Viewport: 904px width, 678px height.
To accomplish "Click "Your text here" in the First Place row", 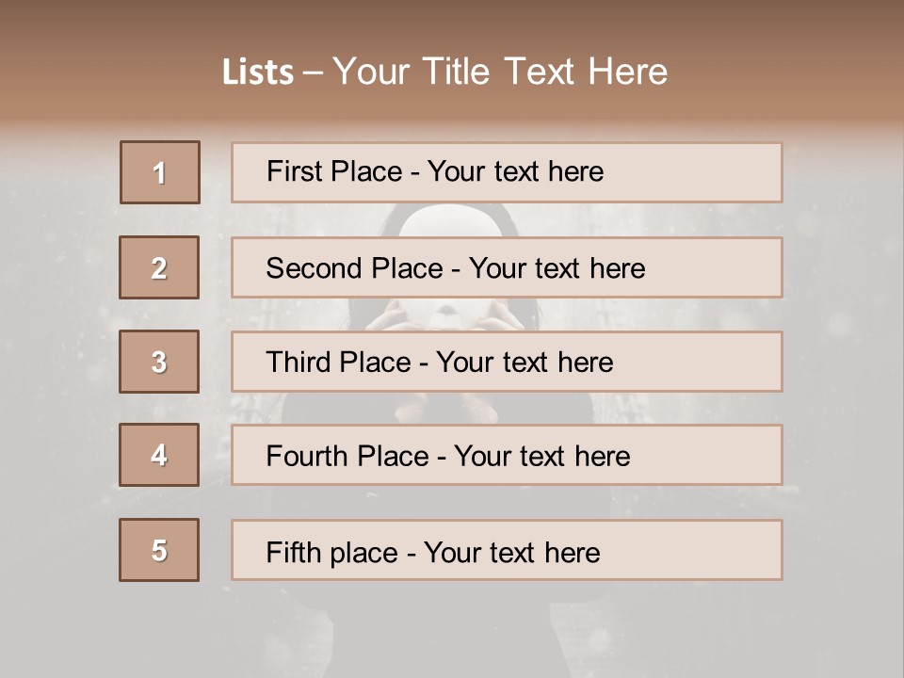I will coord(515,171).
